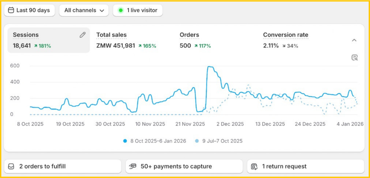Click the return request icon
The width and height of the screenshot is (370, 178).
[254, 166]
